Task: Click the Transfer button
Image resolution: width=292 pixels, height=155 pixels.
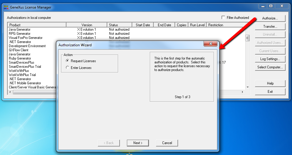Action: tap(270, 27)
